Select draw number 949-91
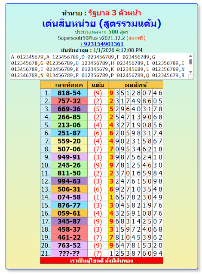The height and width of the screenshot is (275, 202). (69, 157)
